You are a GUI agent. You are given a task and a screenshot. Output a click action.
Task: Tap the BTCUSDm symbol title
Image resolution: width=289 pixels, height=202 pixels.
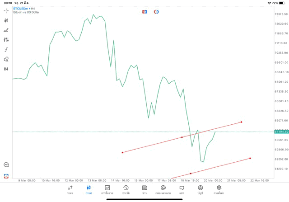click(x=22, y=8)
